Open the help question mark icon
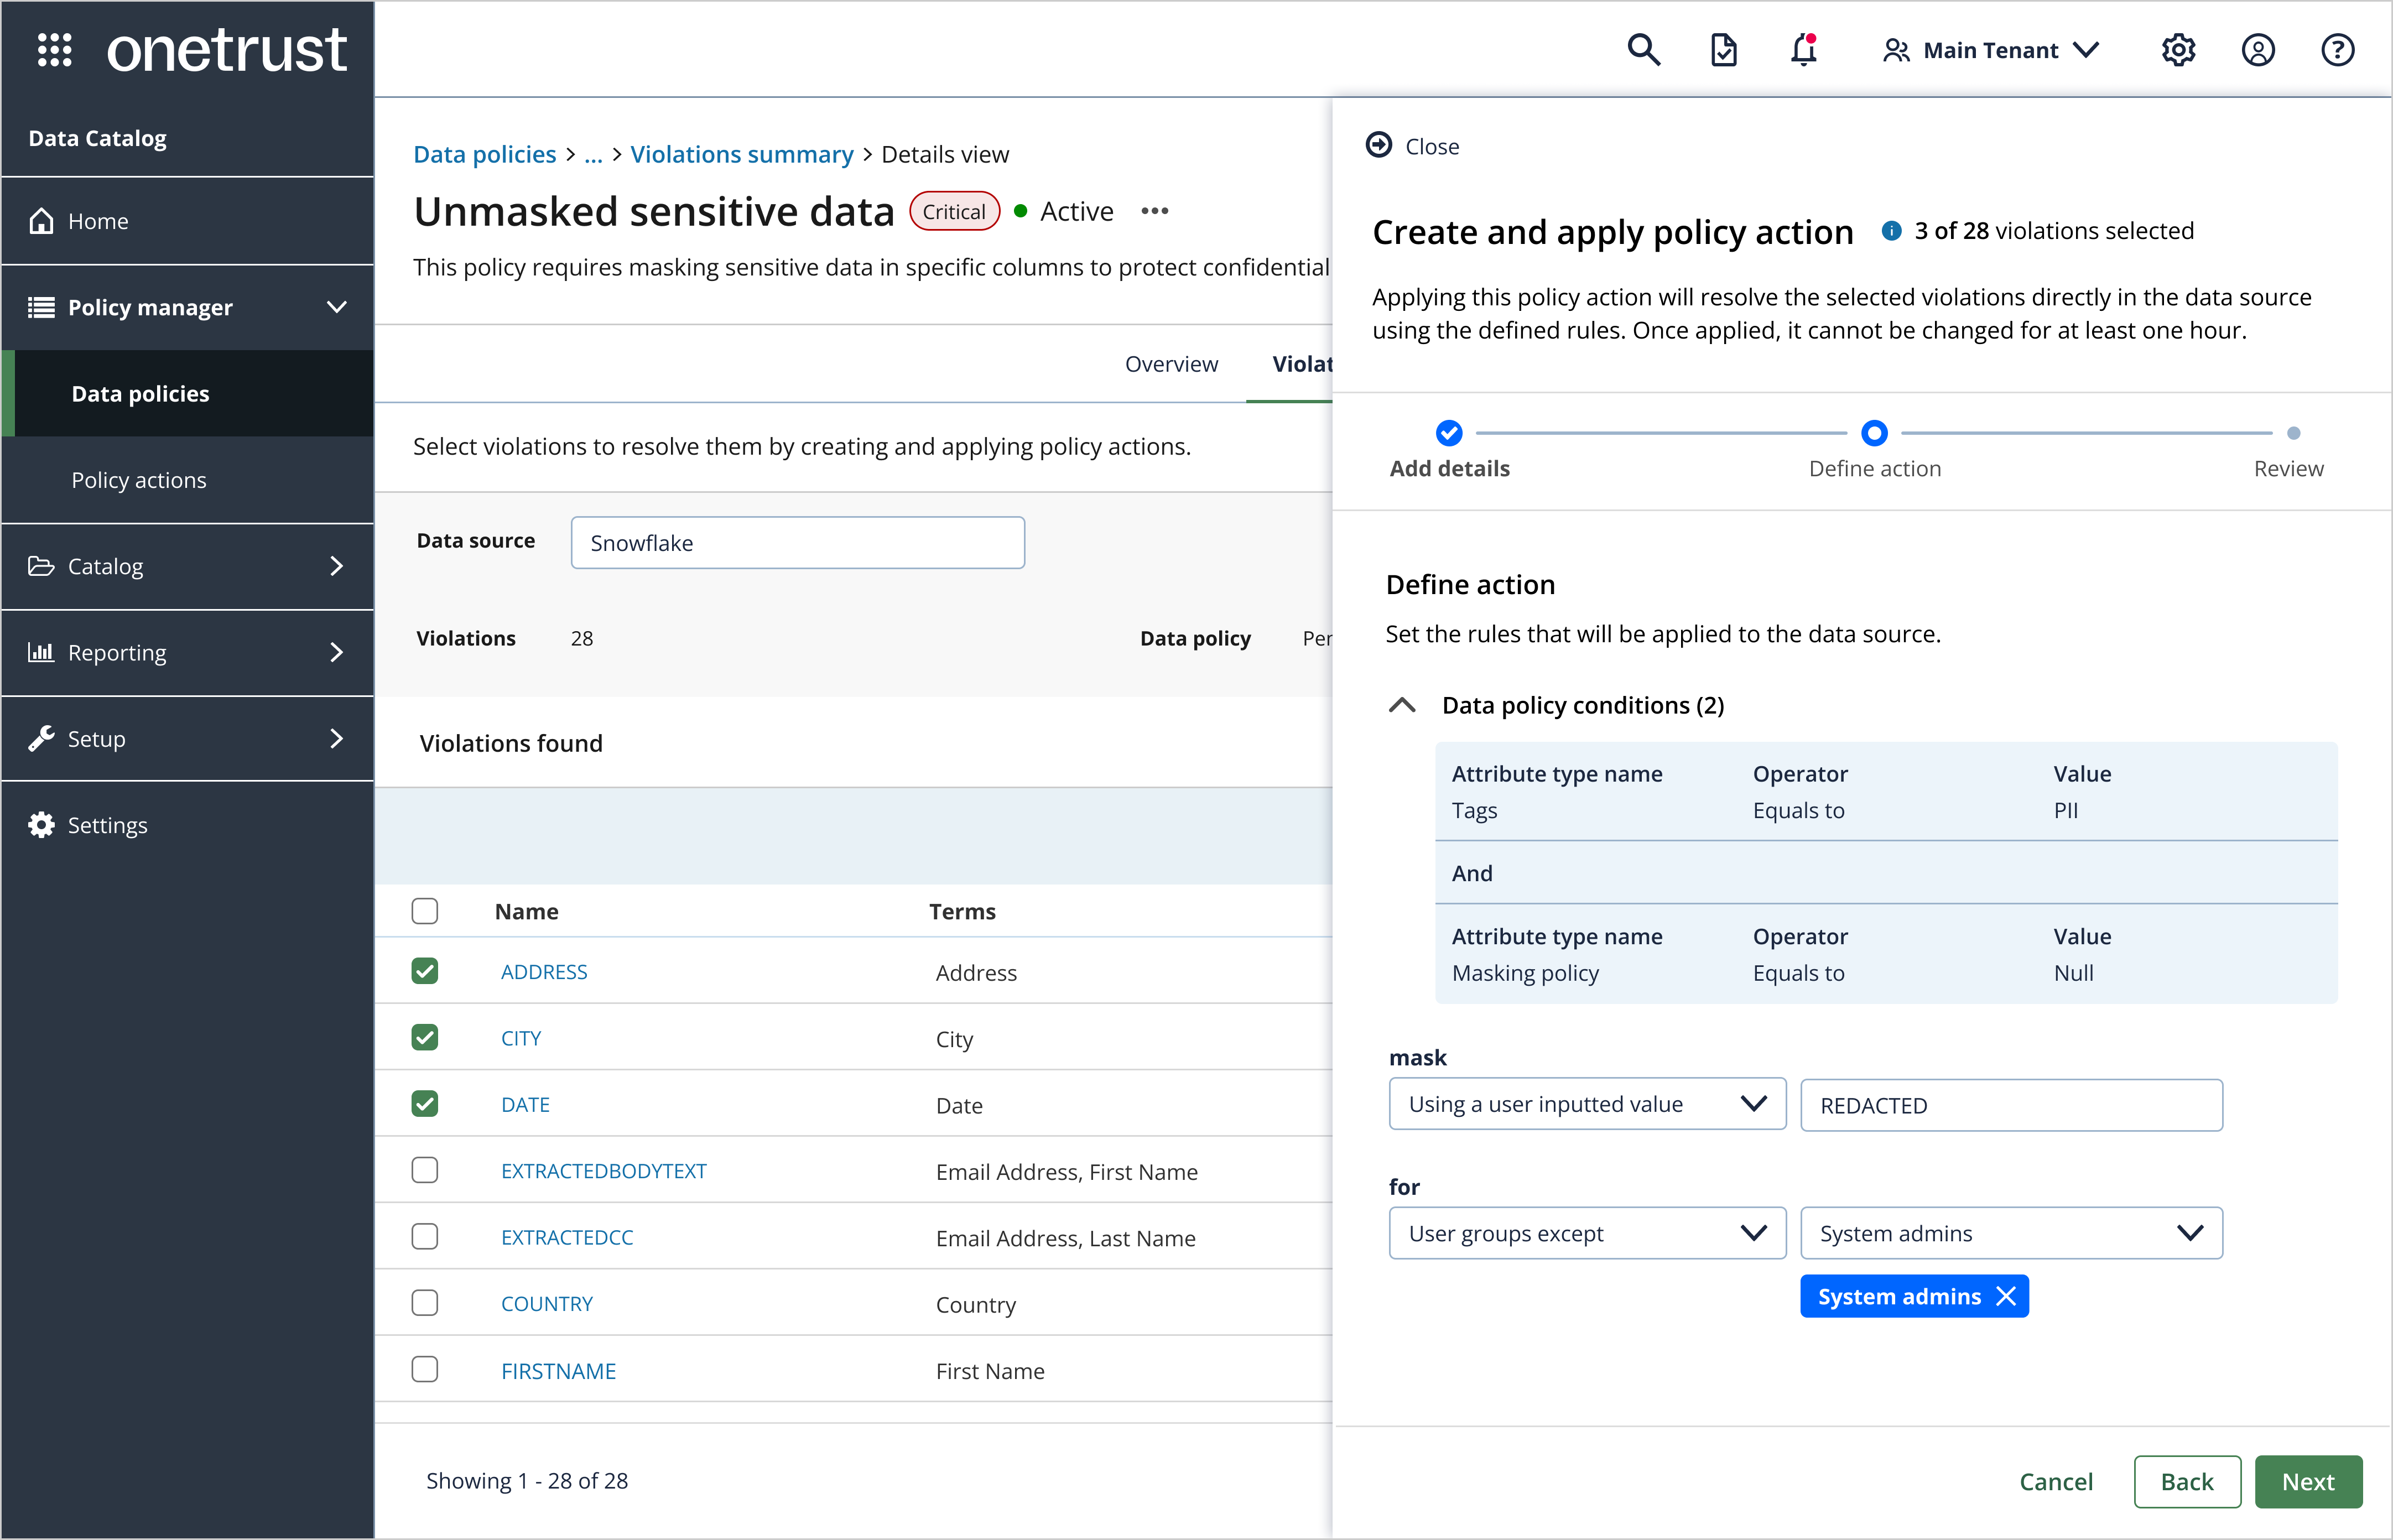 (2338, 49)
